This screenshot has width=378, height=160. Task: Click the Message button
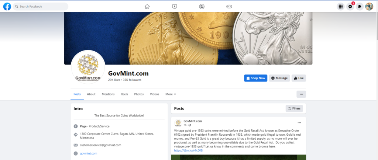[279, 78]
